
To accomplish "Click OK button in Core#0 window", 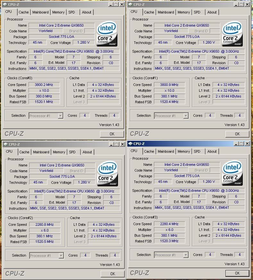I will pos(112,134).
